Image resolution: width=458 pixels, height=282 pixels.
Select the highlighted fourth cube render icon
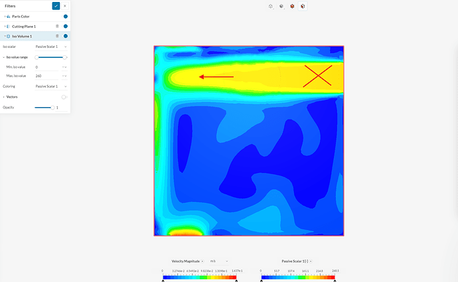tap(303, 6)
